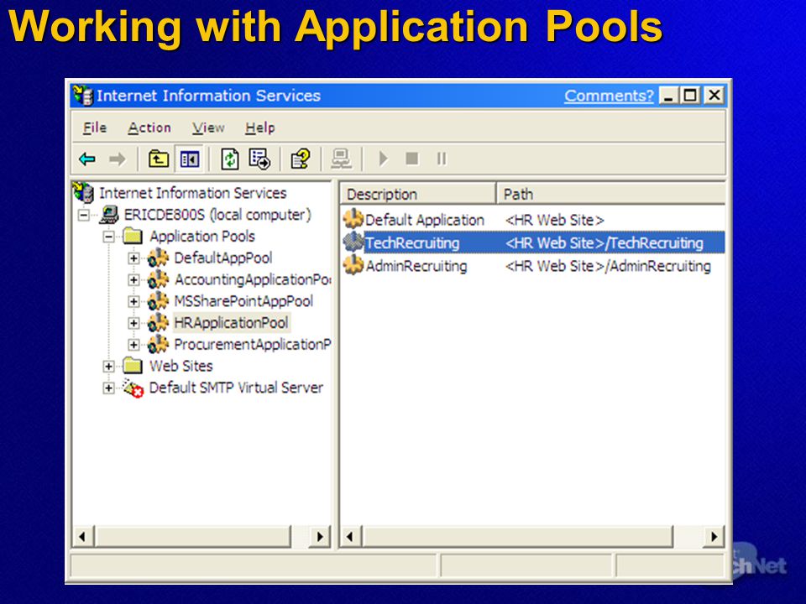Image resolution: width=806 pixels, height=604 pixels.
Task: Click the details pane left scroll arrow
Action: (x=351, y=537)
